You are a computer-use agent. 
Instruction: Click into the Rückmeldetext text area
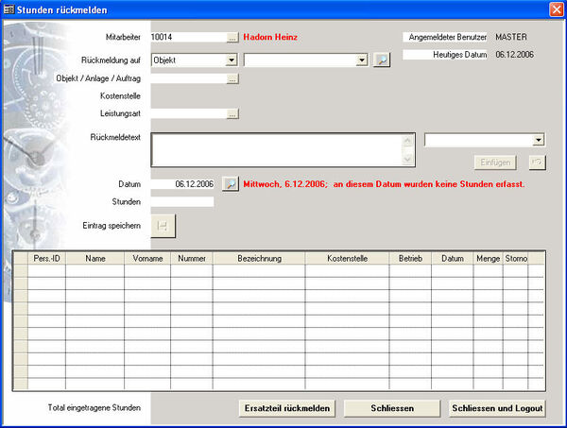coord(276,149)
